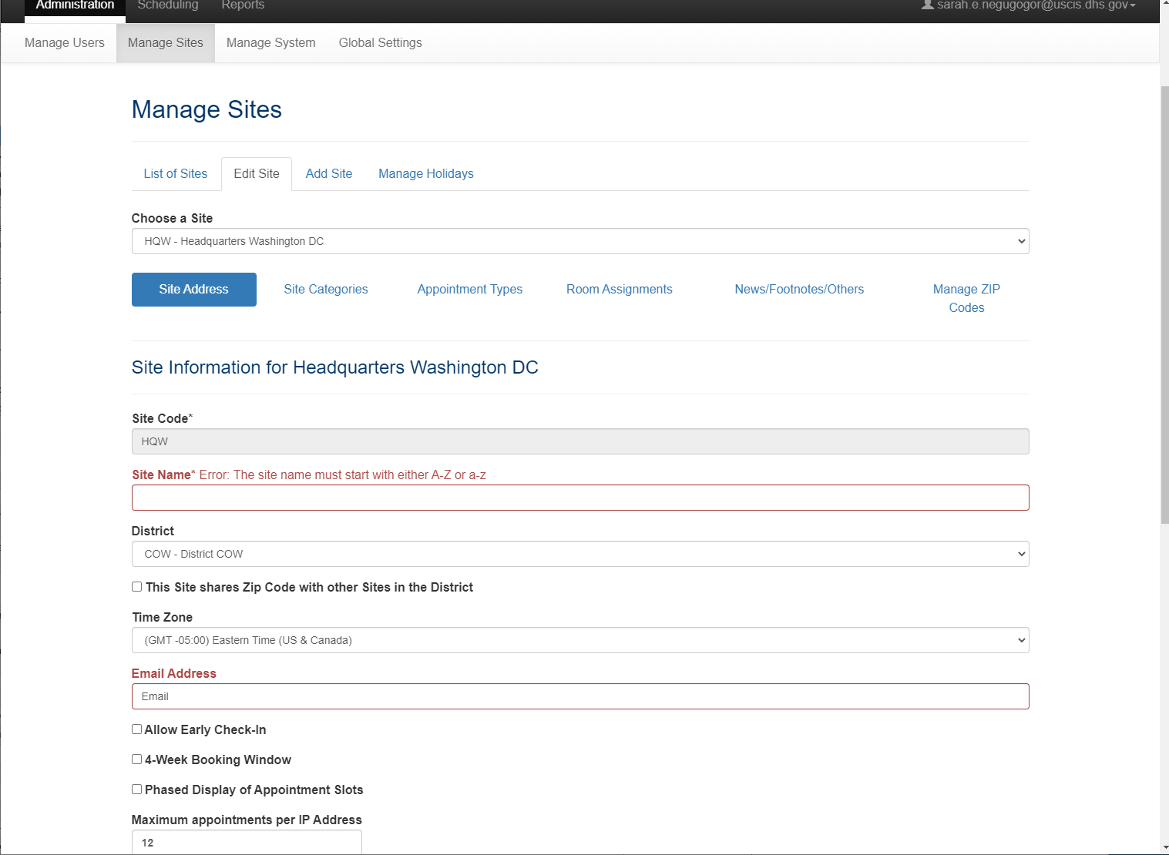This screenshot has height=855, width=1169.
Task: Open Global Settings section
Action: [x=381, y=43]
